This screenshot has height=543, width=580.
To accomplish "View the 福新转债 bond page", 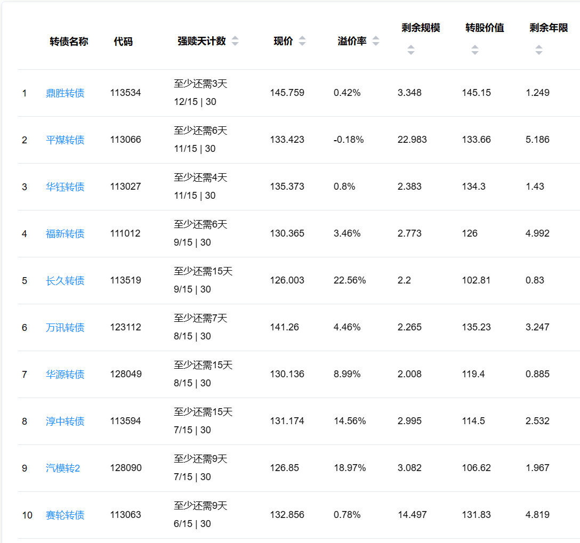I will tap(65, 234).
